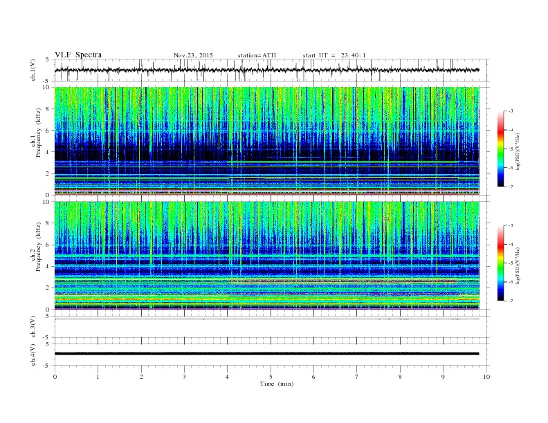Click the ch.2 spectrogram color scale bar
This screenshot has width=548, height=423.
[501, 263]
